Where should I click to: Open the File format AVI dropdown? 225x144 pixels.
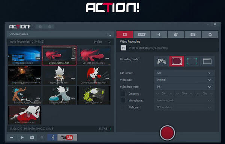click(184, 73)
